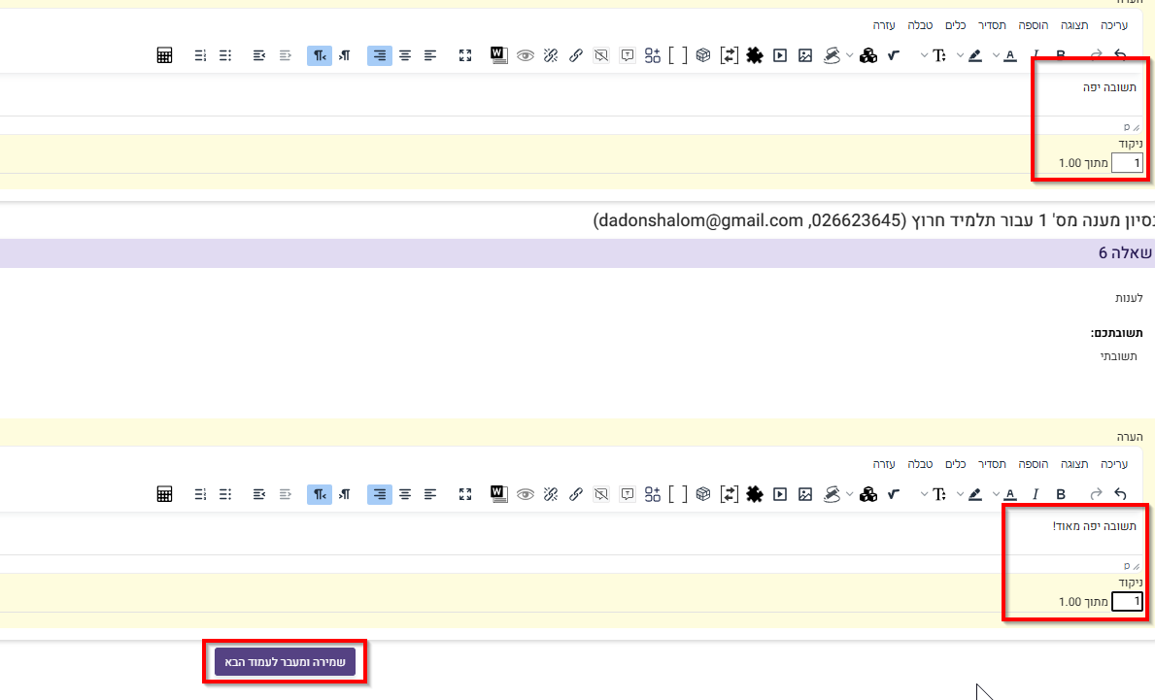Open the תסדיר menu in question 6 editor
This screenshot has height=700, width=1155.
coord(992,464)
